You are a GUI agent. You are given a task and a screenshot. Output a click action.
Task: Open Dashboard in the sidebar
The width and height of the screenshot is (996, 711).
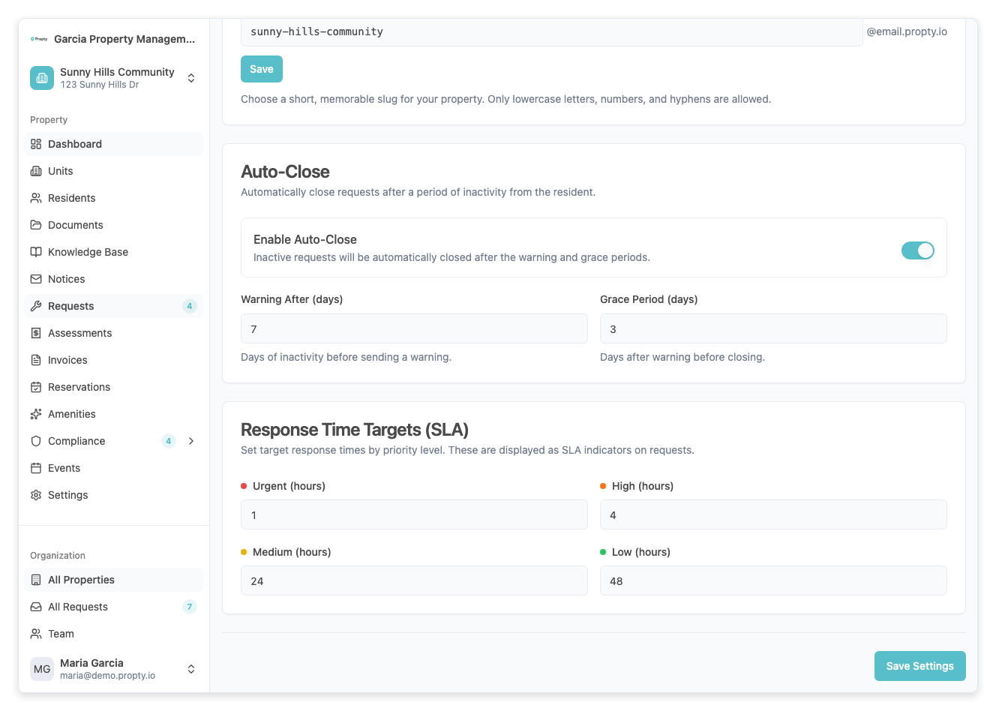pos(114,144)
